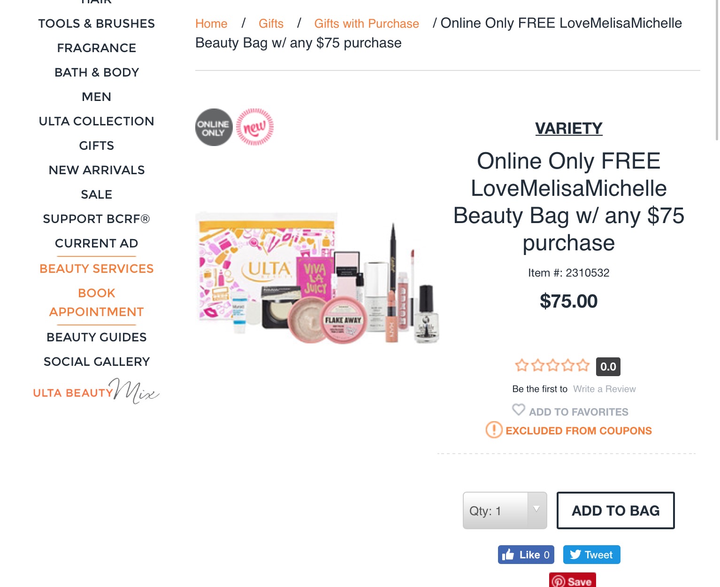Viewport: 720px width, 587px height.
Task: Open the Variety brand link
Action: click(x=568, y=128)
